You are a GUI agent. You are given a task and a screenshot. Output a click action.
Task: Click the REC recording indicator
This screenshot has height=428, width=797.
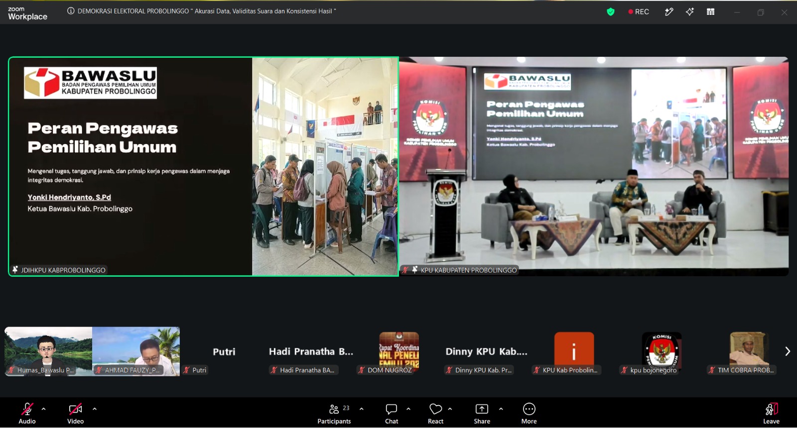click(639, 11)
